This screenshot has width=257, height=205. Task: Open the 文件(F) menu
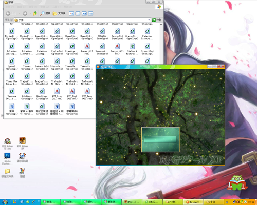pyautogui.click(x=10, y=7)
